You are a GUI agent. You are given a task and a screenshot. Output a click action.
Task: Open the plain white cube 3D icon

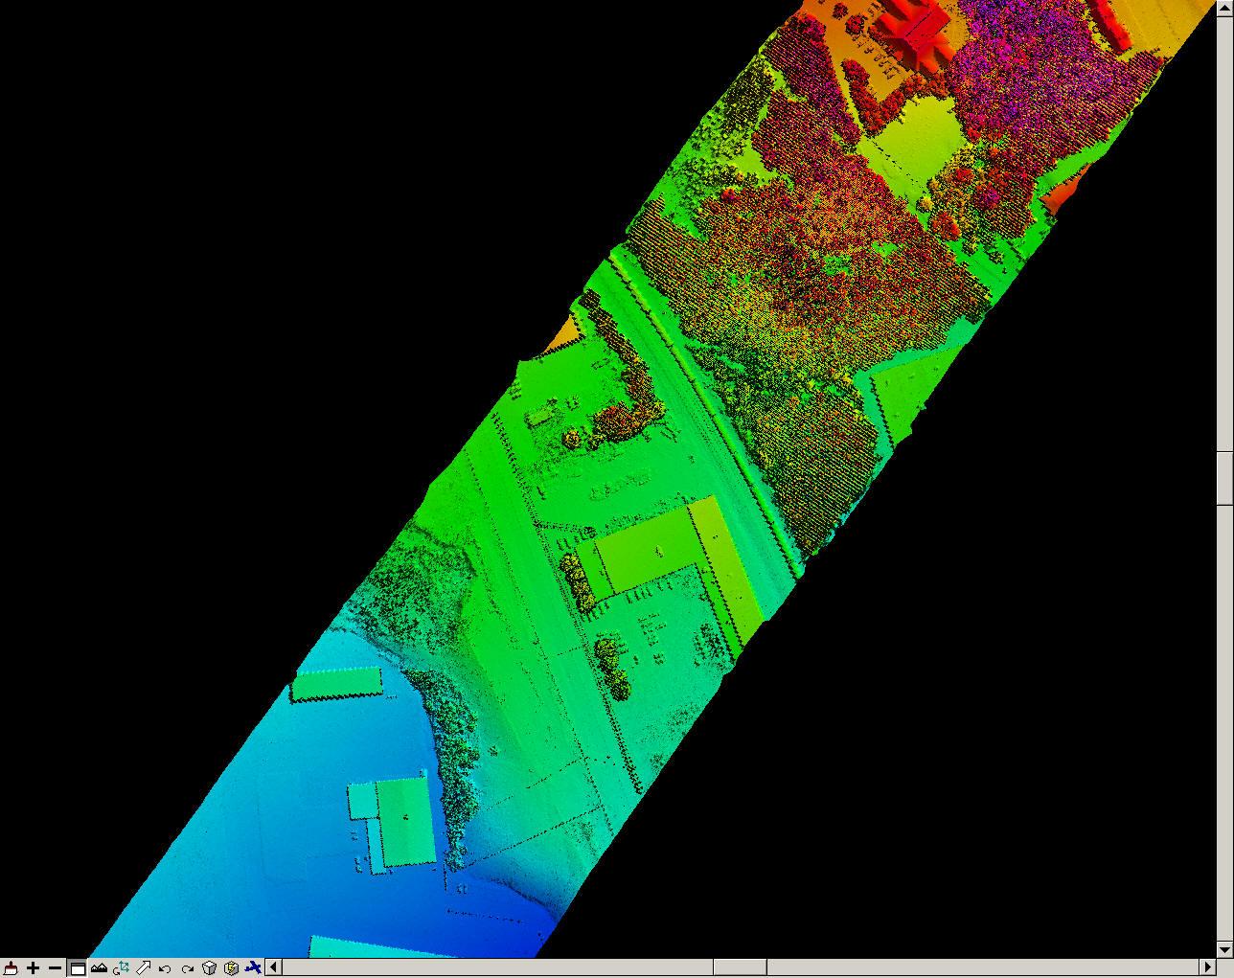click(209, 967)
